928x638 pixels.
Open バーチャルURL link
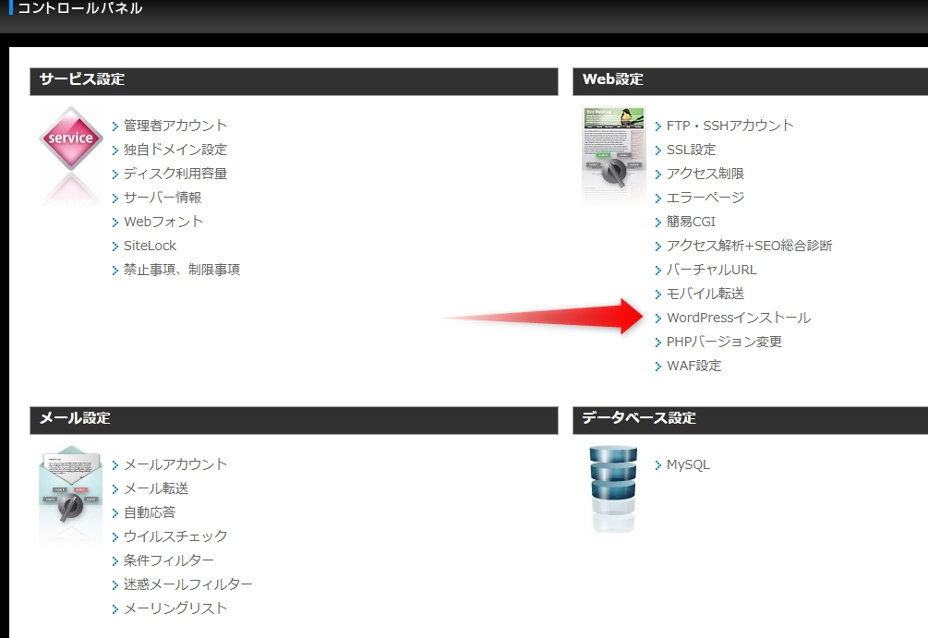tap(711, 270)
